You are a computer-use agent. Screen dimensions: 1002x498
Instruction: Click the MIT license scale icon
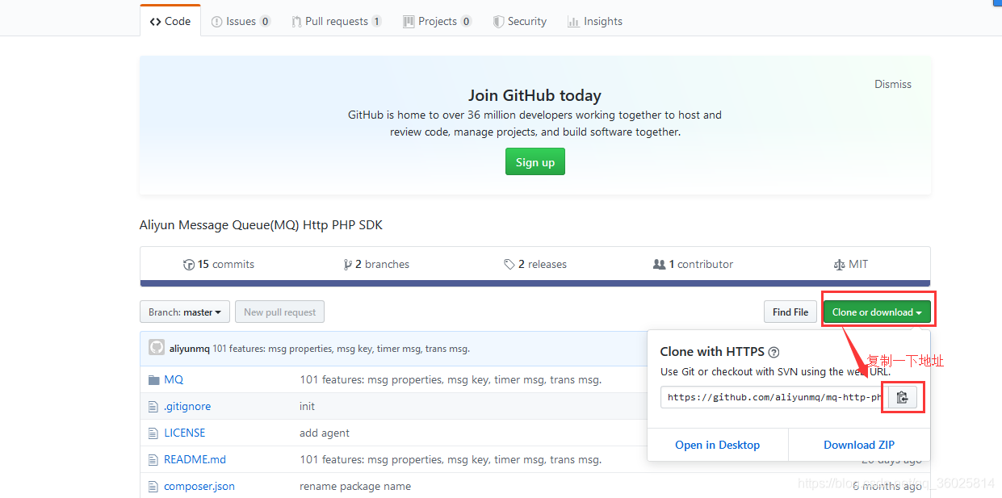(839, 264)
